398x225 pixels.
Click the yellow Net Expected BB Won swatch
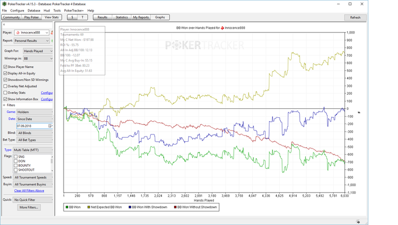coord(89,207)
